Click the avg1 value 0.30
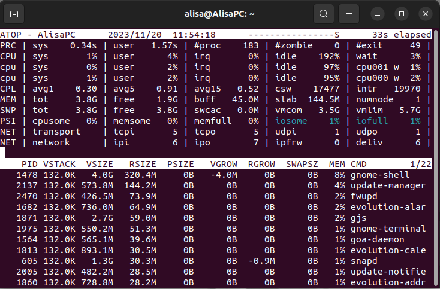This screenshot has height=289, width=440. point(86,89)
